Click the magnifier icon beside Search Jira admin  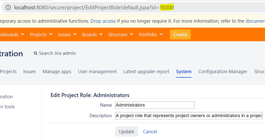coord(36,53)
